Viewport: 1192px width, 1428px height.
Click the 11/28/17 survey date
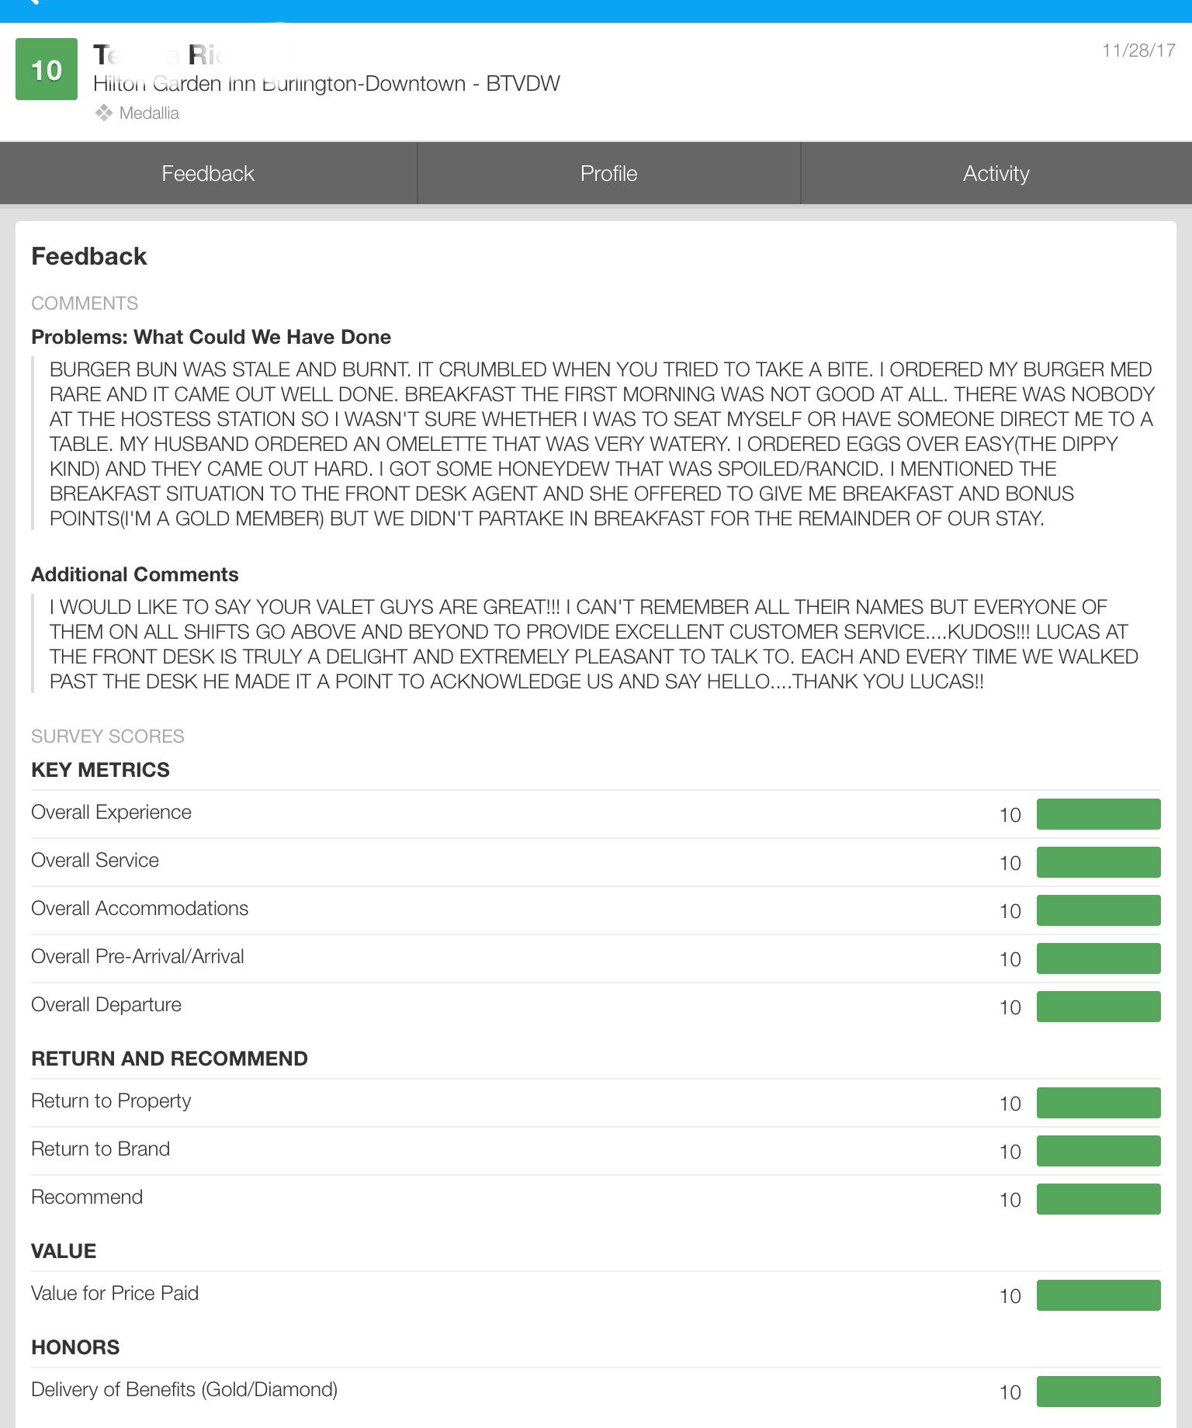[1138, 50]
